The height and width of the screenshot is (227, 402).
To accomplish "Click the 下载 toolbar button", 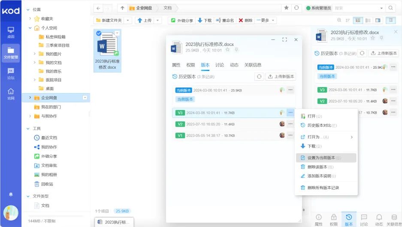I will 205,20.
